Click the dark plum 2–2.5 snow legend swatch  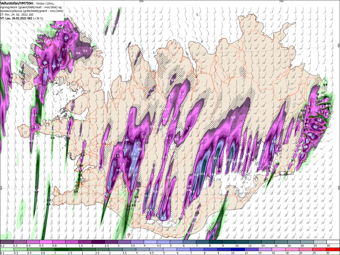[98, 242]
